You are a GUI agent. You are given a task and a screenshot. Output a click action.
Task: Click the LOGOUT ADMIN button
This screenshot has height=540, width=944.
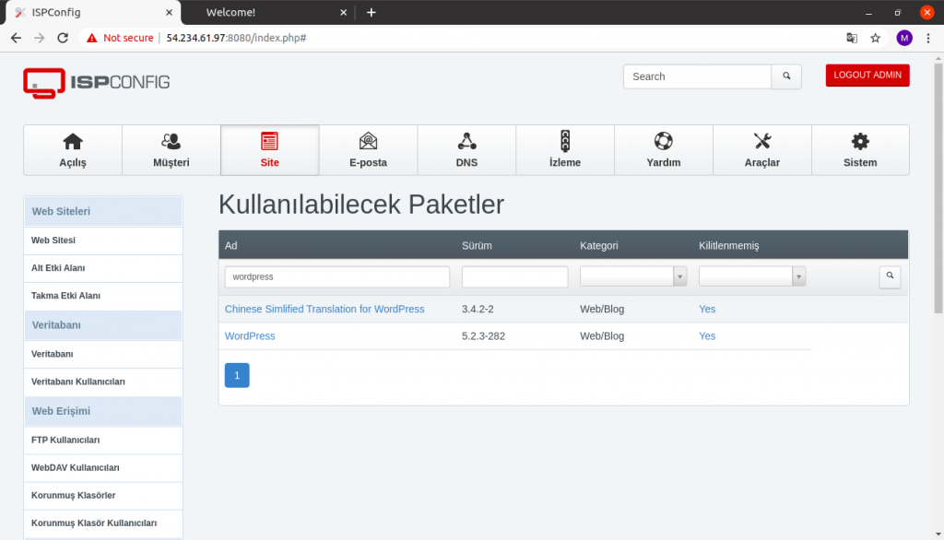click(x=867, y=76)
